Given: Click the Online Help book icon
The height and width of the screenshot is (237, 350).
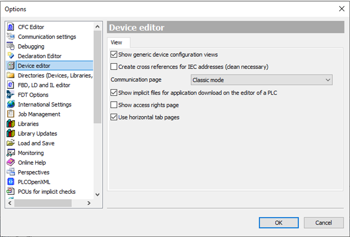Looking at the screenshot, I should click(x=11, y=162).
